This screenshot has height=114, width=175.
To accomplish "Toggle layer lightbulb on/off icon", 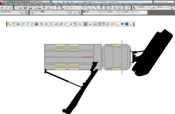I will tap(35, 12).
